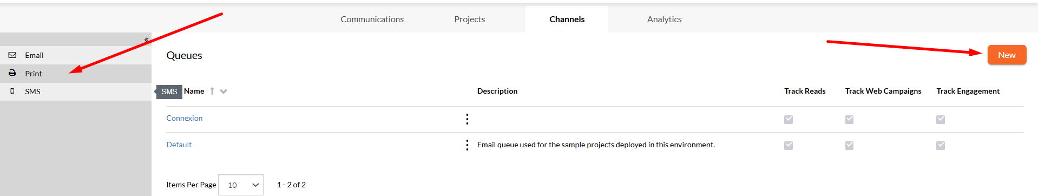Click the orange New button

click(x=1007, y=55)
